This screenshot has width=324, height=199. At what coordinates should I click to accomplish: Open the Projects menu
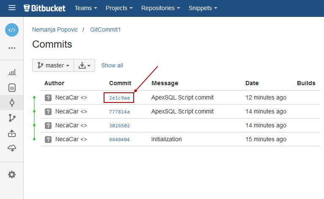[119, 8]
